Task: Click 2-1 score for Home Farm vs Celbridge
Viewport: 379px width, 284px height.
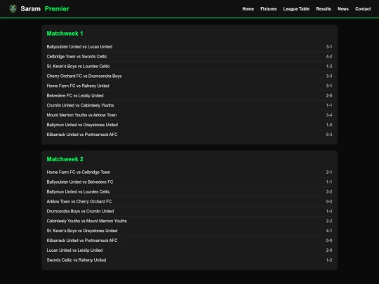Action: tap(329, 173)
